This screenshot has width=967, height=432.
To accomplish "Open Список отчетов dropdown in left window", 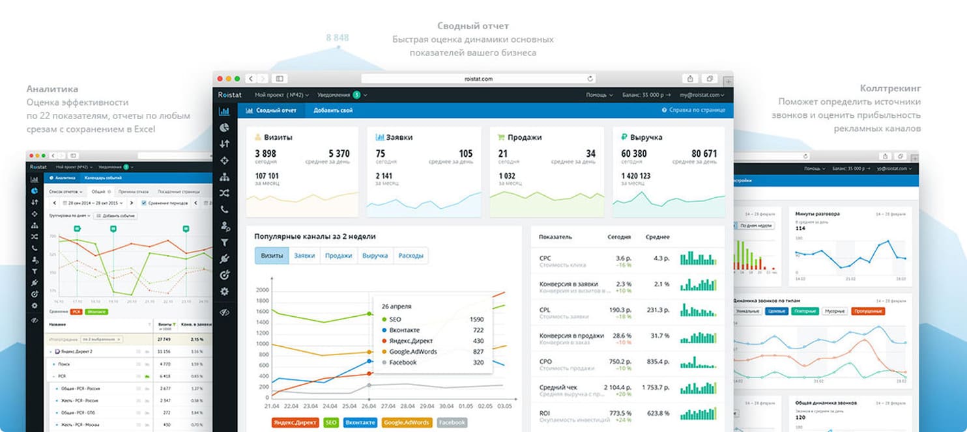I will click(66, 192).
